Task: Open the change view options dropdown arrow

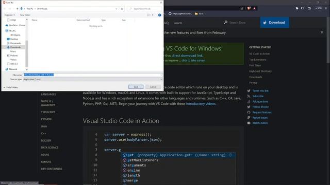Action: click(153, 15)
